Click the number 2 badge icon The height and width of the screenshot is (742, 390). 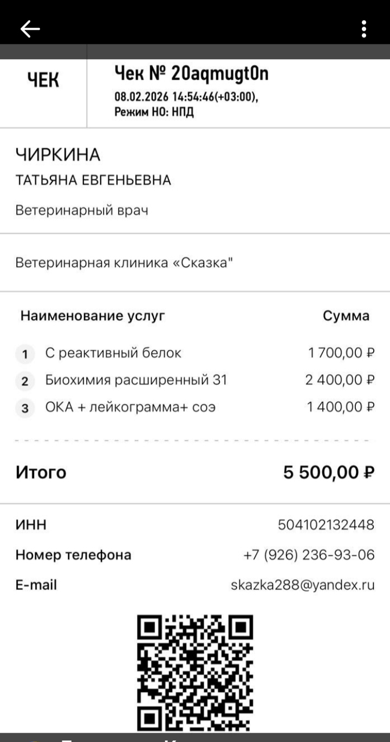(24, 381)
